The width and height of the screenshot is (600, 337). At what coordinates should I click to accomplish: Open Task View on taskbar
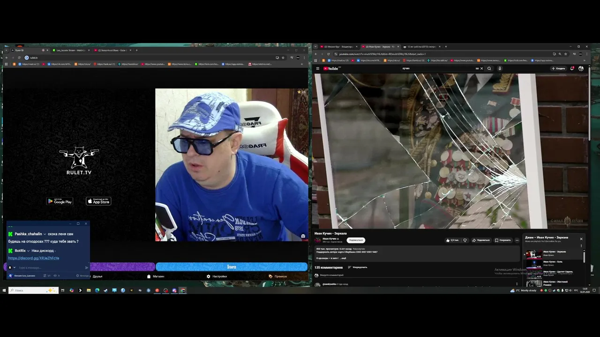click(x=62, y=290)
